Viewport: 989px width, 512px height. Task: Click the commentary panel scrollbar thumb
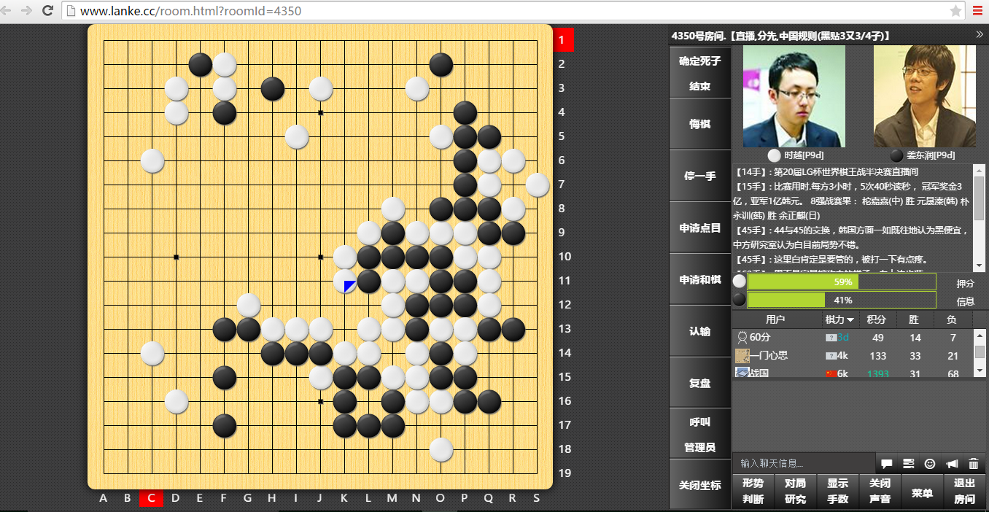tap(980, 198)
